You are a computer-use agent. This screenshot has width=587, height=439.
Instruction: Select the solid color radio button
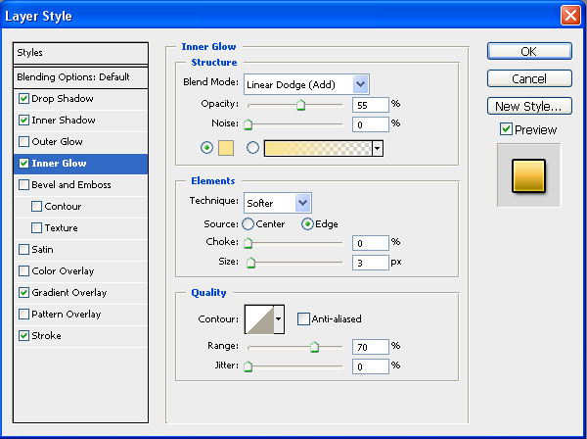pyautogui.click(x=207, y=147)
